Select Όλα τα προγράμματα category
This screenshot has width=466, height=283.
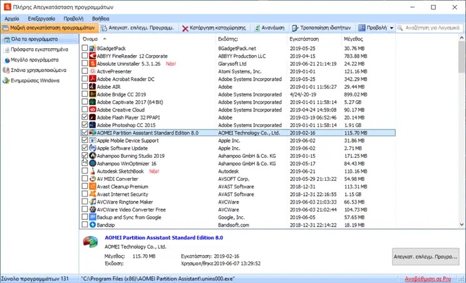point(39,39)
